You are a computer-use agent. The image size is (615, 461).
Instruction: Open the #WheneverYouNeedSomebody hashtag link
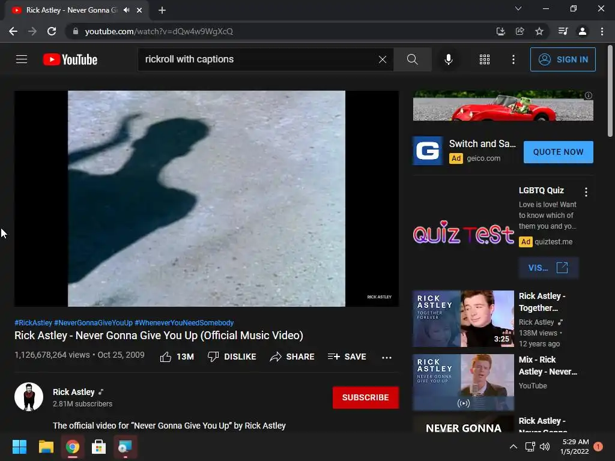tap(184, 322)
